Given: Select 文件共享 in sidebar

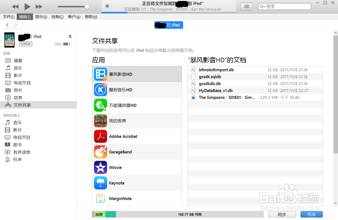Looking at the screenshot, I should 39,105.
